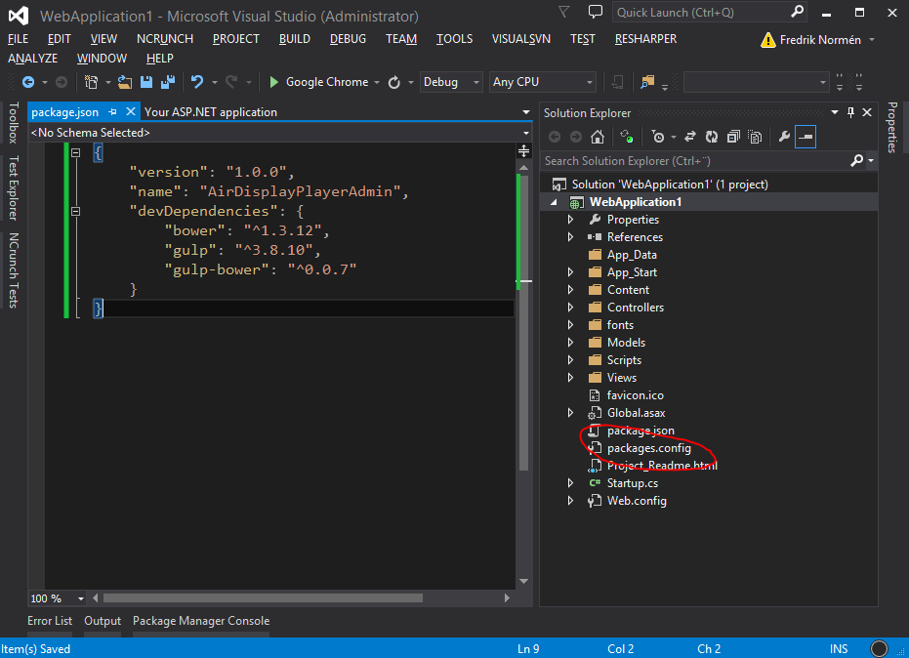Save package.json with the Save icon
This screenshot has width=909, height=658.
point(146,82)
